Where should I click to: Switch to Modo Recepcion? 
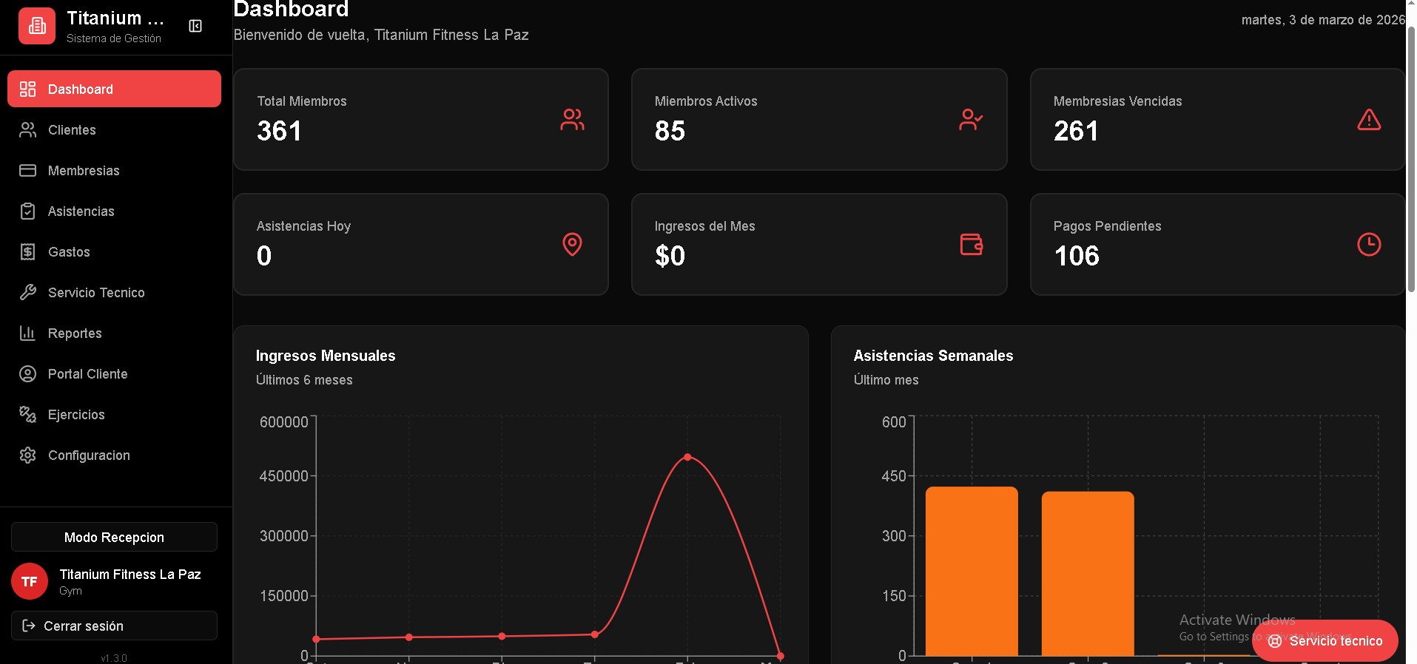point(114,538)
